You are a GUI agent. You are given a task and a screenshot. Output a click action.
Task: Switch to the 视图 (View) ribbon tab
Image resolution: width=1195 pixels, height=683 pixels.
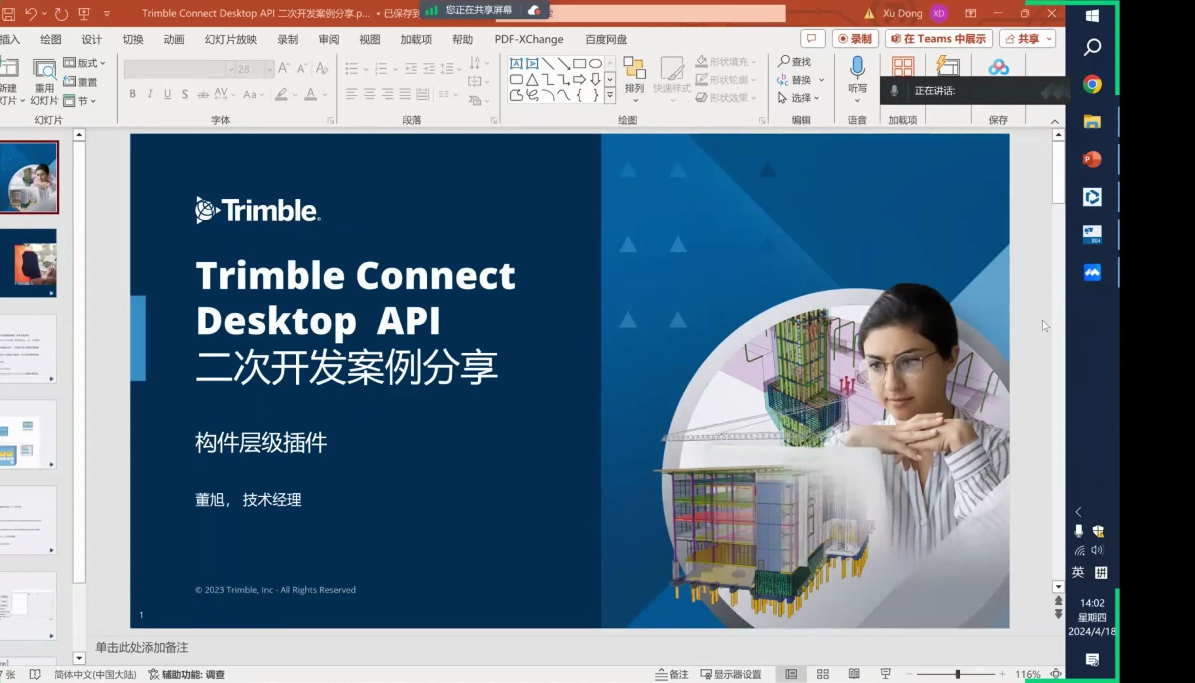tap(370, 39)
